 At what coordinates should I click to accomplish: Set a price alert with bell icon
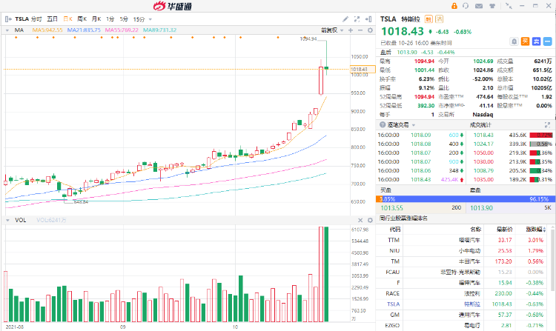click(x=514, y=41)
